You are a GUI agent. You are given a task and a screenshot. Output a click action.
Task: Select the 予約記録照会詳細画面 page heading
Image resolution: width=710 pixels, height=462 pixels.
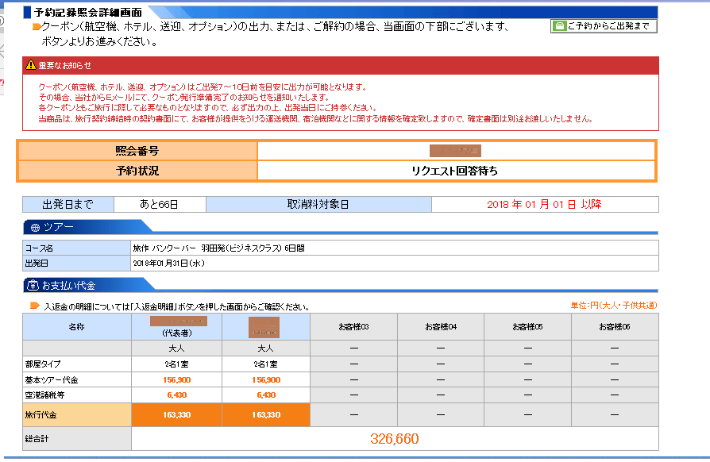88,12
